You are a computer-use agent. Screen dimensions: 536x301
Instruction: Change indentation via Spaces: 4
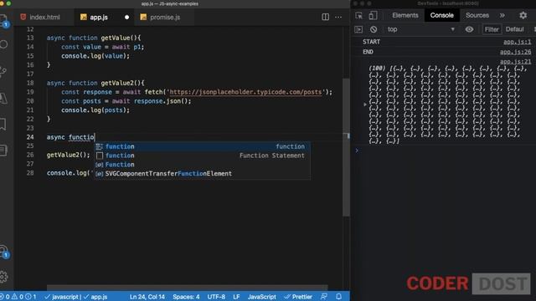pos(186,297)
